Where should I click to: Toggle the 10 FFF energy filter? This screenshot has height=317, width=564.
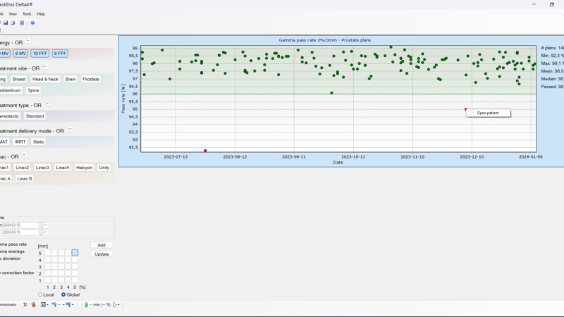pyautogui.click(x=40, y=54)
